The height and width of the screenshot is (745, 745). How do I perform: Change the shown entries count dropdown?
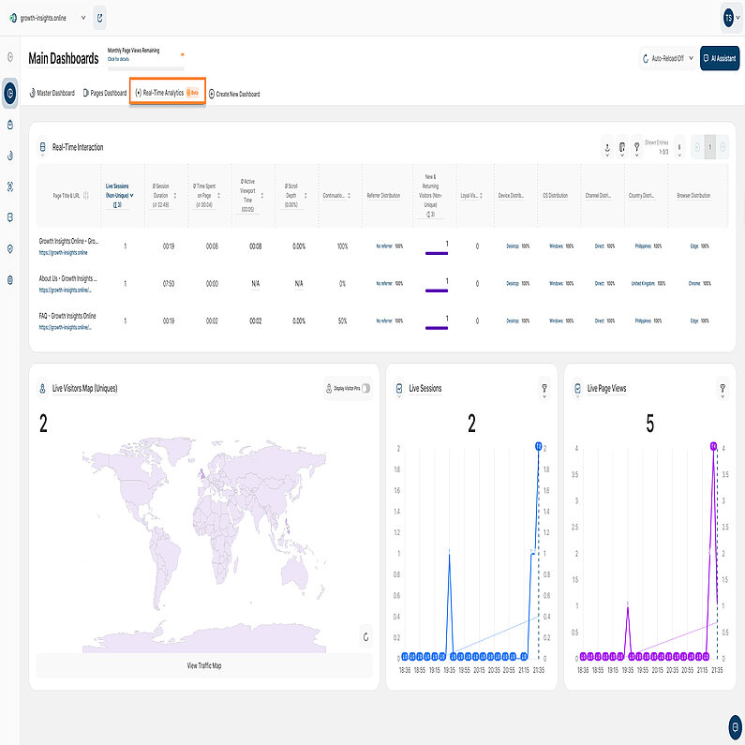(x=679, y=149)
